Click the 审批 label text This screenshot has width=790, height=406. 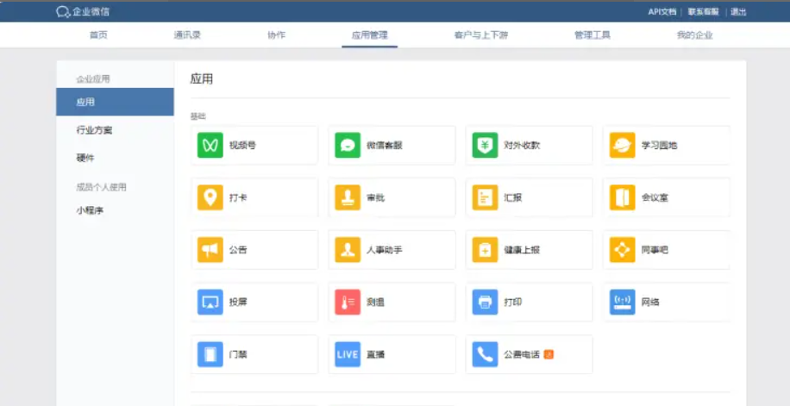(x=375, y=197)
